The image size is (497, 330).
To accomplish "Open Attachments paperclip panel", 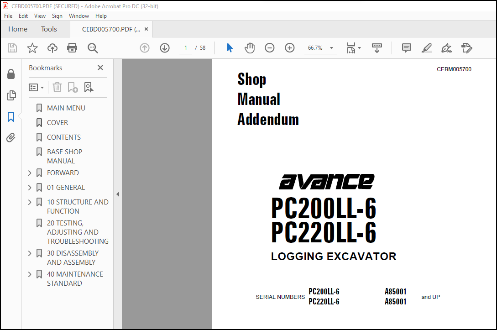I will click(11, 137).
